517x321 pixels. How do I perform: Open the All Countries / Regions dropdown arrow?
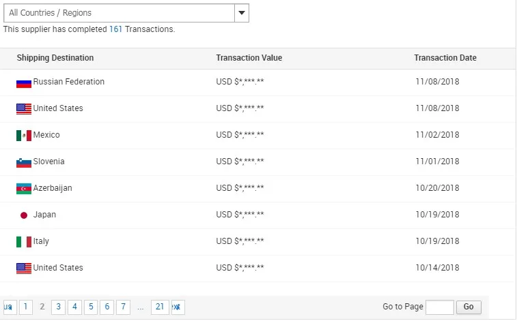242,13
